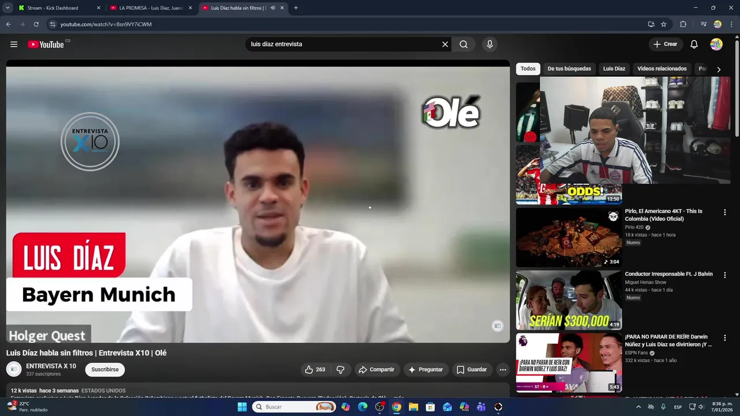Run search with magnifier button
Image resolution: width=740 pixels, height=416 pixels.
[x=464, y=44]
